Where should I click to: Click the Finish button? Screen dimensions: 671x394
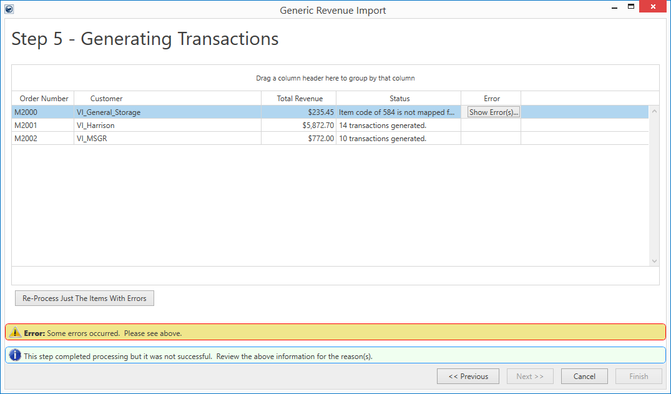coord(639,377)
